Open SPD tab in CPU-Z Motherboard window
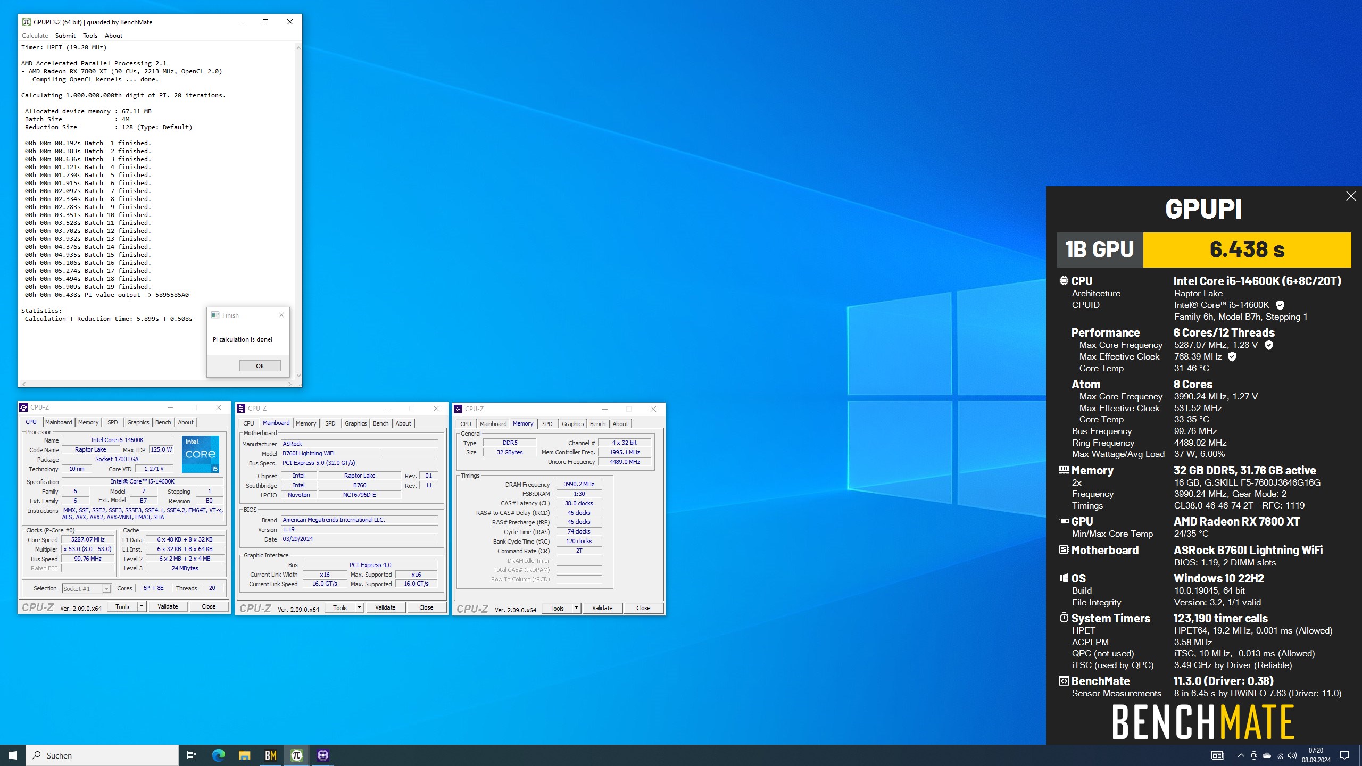Viewport: 1362px width, 766px height. click(x=330, y=423)
